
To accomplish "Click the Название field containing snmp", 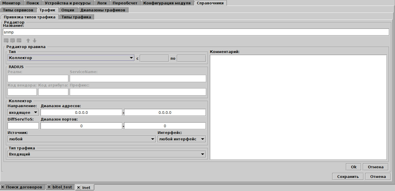I will [196, 32].
